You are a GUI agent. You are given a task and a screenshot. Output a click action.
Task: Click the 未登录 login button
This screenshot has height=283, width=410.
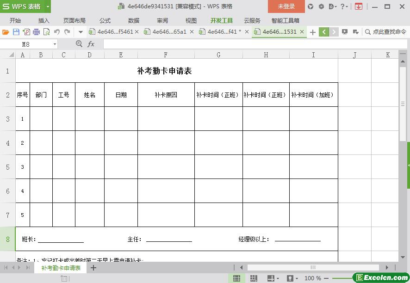[286, 6]
